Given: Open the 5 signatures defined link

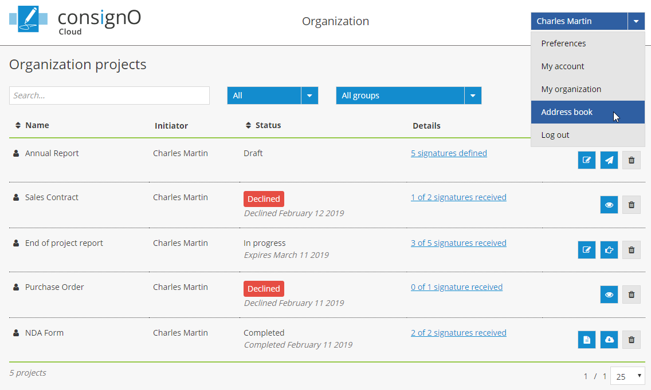Looking at the screenshot, I should [449, 153].
